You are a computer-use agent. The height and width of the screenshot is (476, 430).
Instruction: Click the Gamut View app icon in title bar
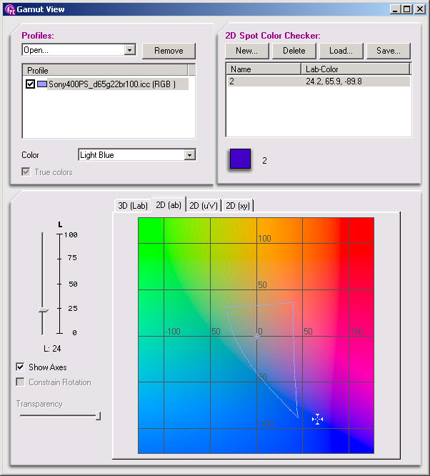point(10,9)
